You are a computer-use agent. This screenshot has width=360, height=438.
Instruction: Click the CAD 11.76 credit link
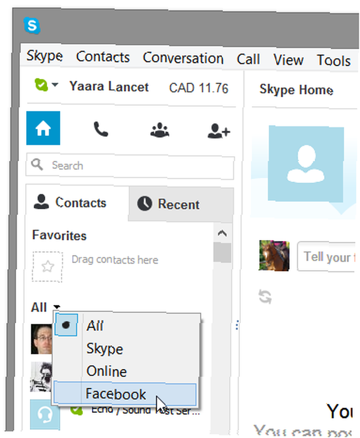click(x=199, y=88)
